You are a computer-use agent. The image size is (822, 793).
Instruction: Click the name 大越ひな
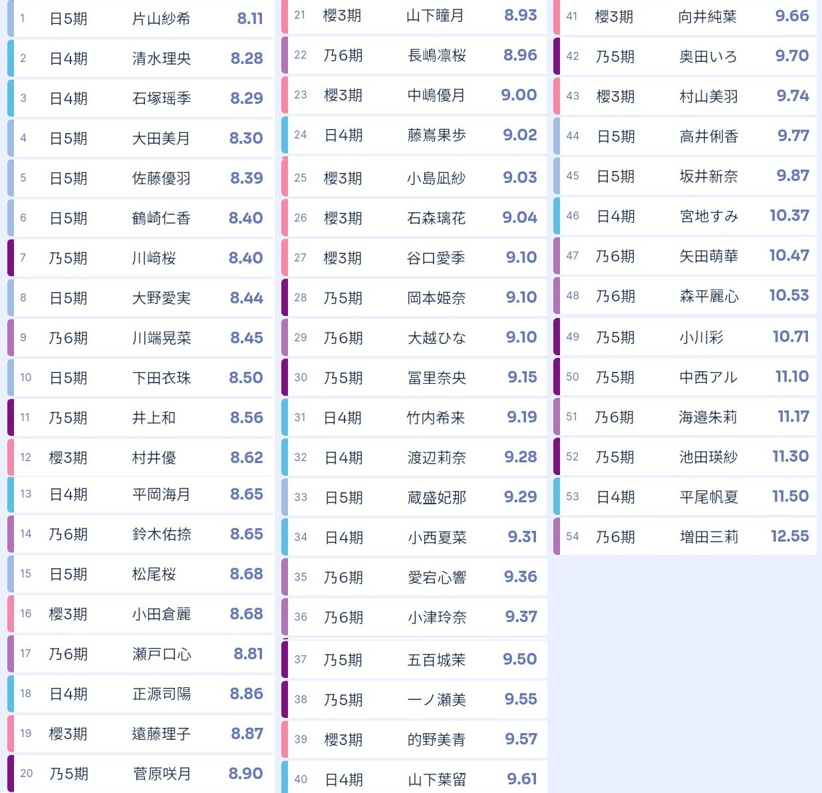(436, 338)
